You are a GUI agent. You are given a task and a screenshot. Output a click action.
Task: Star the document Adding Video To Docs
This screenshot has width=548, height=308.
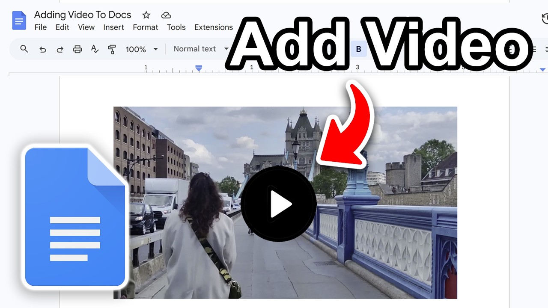pos(146,15)
